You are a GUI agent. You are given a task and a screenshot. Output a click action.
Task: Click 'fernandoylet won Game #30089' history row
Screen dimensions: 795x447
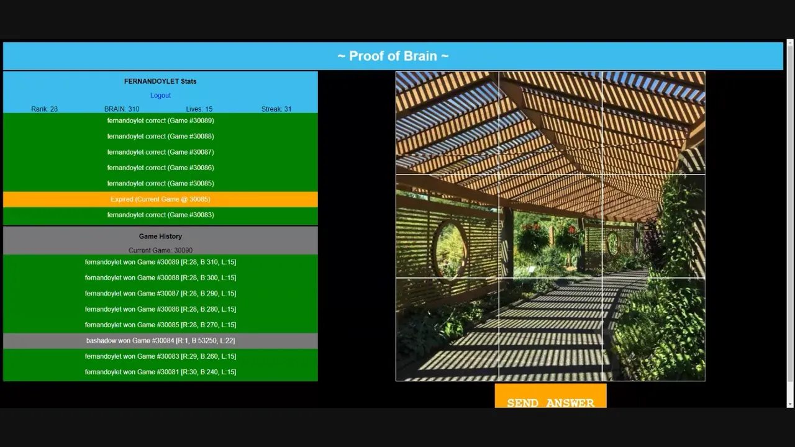pyautogui.click(x=160, y=262)
